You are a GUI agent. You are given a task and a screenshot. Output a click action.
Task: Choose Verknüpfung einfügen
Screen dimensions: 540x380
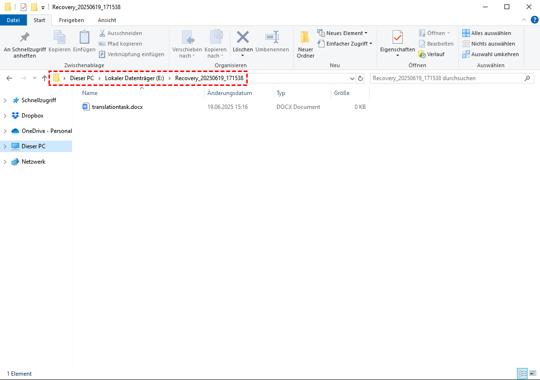(x=131, y=54)
